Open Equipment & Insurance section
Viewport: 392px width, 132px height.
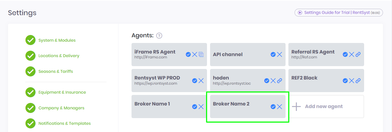coord(62,92)
